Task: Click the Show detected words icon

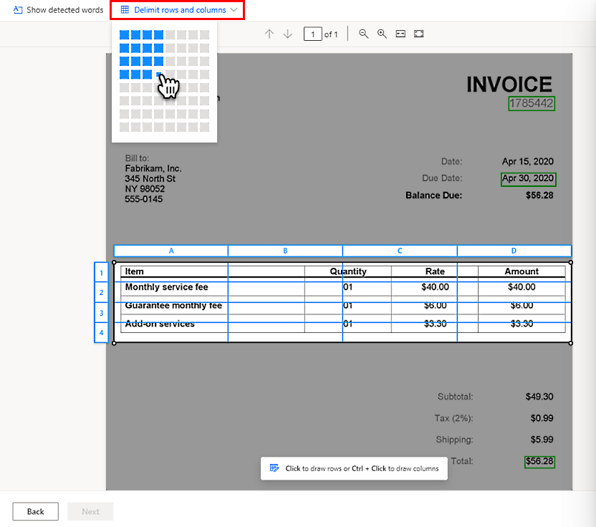Action: [x=17, y=10]
